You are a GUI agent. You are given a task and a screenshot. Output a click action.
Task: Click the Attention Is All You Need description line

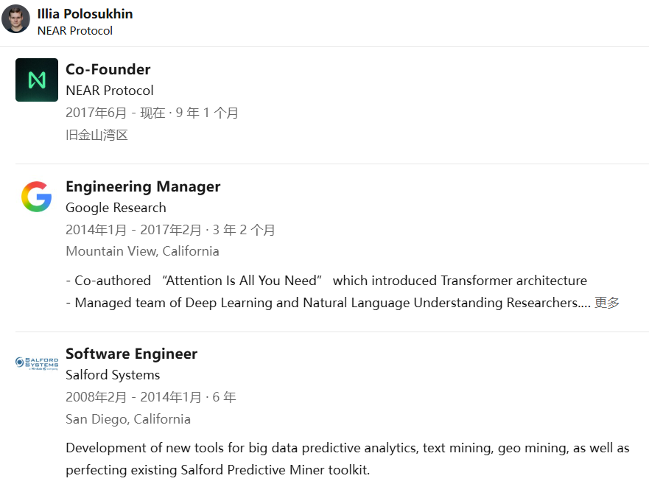pos(326,281)
